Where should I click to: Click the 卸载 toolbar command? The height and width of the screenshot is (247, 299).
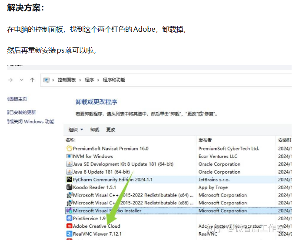point(95,130)
